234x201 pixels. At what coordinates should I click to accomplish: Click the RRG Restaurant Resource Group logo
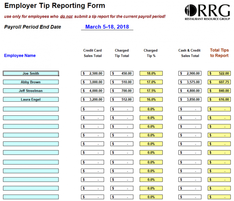(x=207, y=12)
